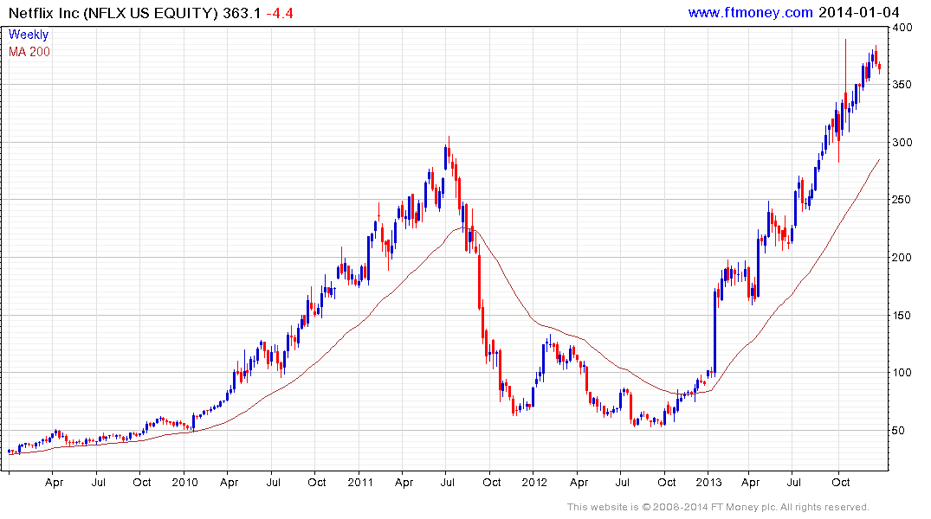Viewport: 931px width, 519px height.
Task: Click the 2010 year label on time axis
Action: click(184, 482)
